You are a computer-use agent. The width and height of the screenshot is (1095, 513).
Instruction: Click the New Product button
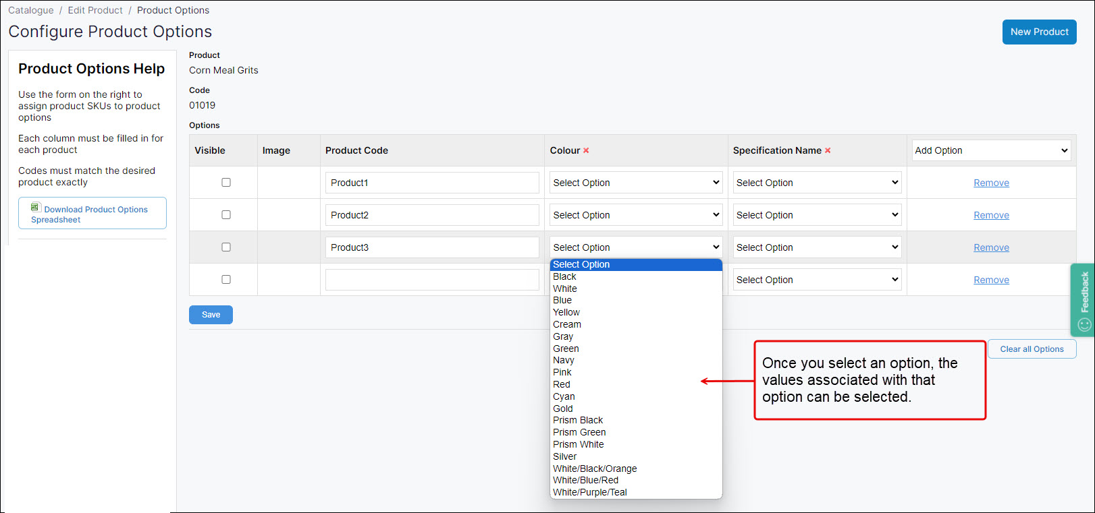[1039, 32]
